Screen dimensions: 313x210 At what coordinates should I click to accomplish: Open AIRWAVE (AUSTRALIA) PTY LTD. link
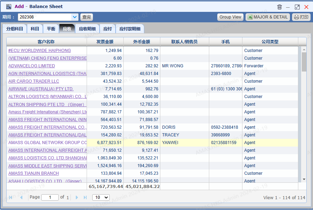pyautogui.click(x=41, y=89)
